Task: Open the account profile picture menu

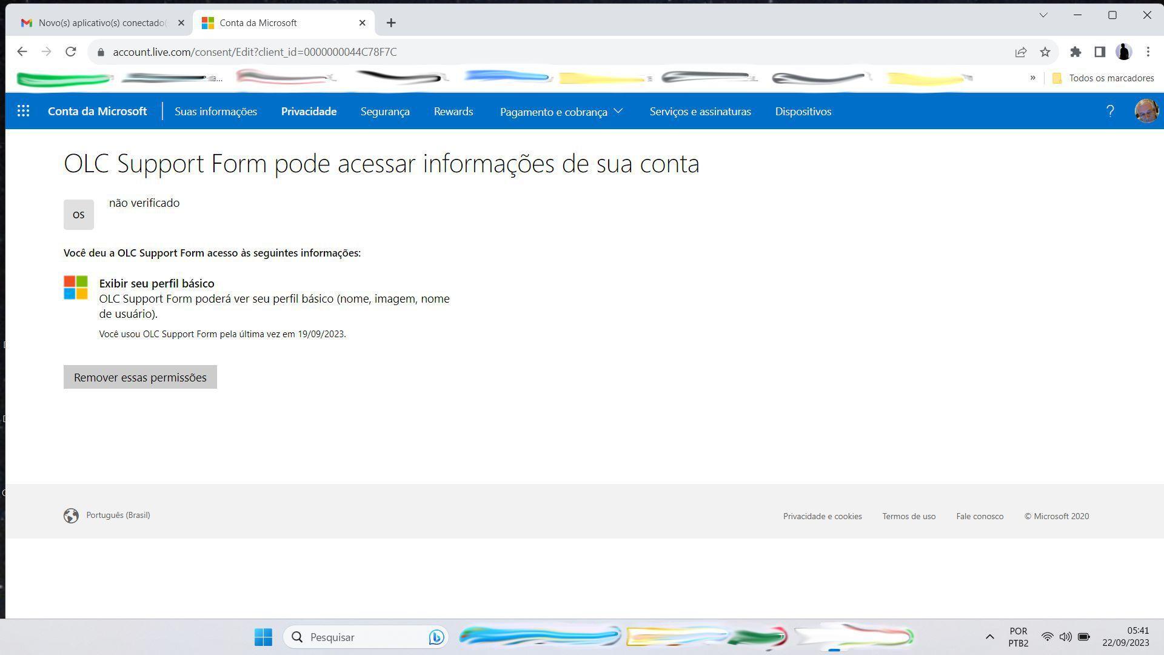Action: click(x=1146, y=111)
